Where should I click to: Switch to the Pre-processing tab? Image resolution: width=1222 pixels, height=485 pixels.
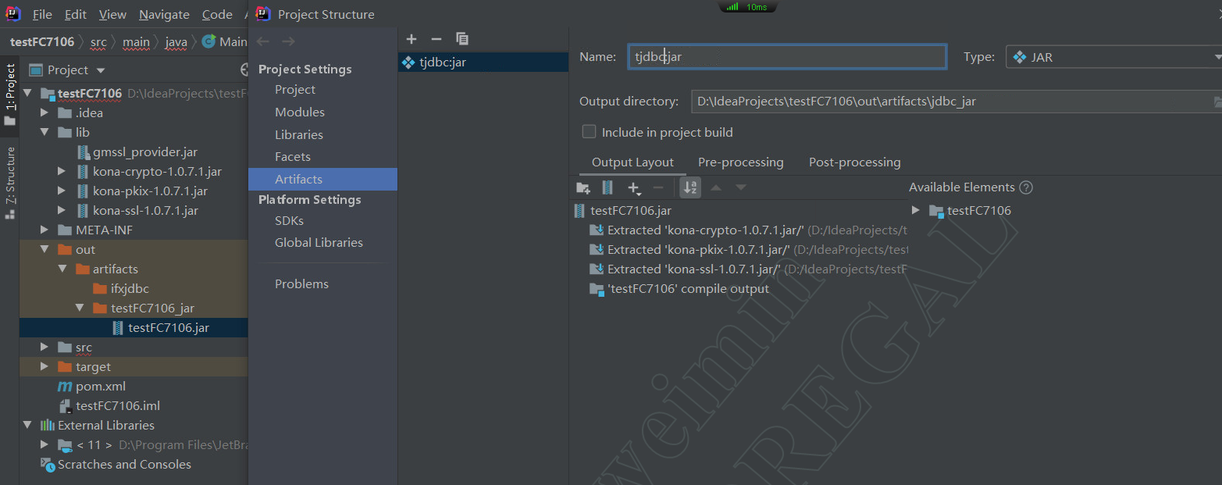(x=740, y=162)
